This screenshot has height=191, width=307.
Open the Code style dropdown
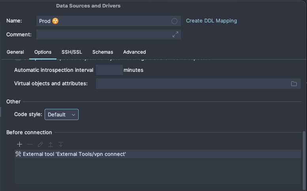pos(62,114)
